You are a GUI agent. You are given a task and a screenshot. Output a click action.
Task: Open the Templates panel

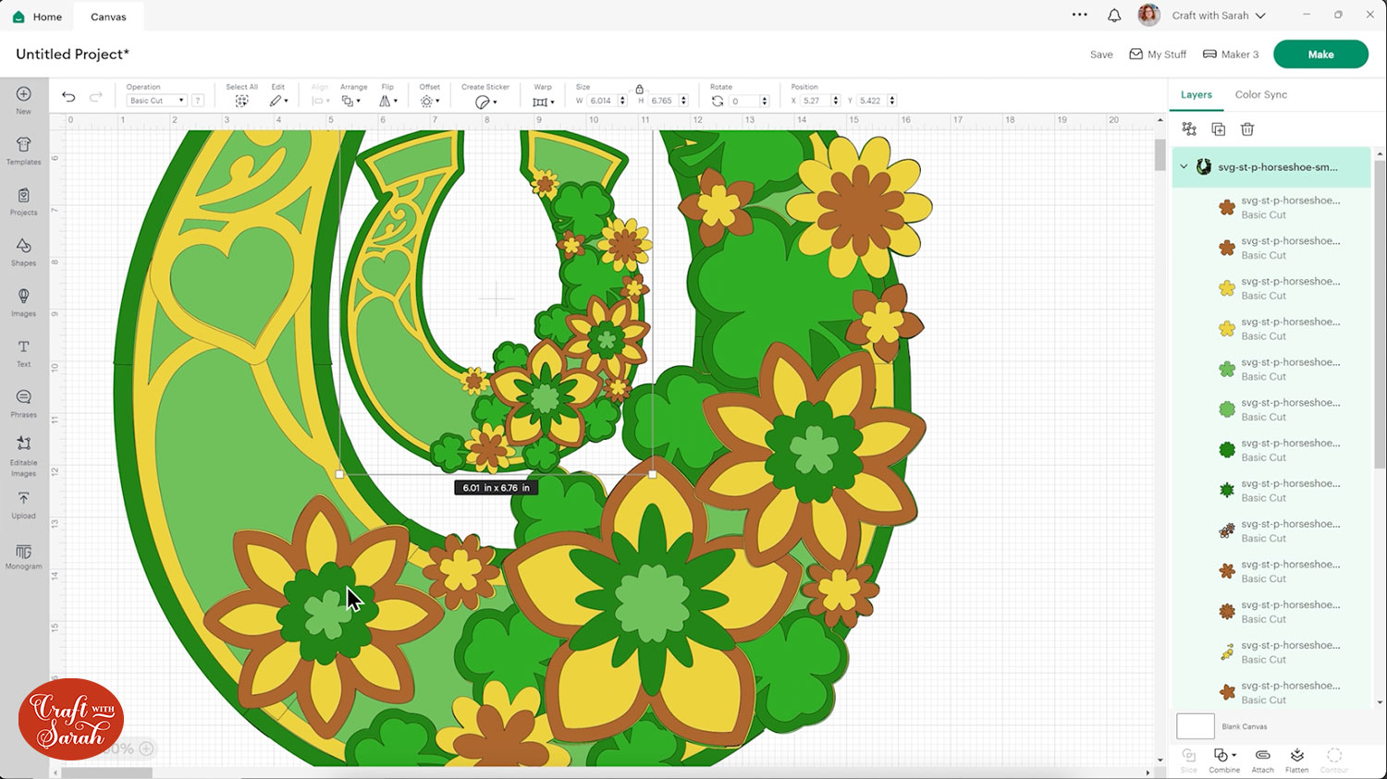coord(23,151)
